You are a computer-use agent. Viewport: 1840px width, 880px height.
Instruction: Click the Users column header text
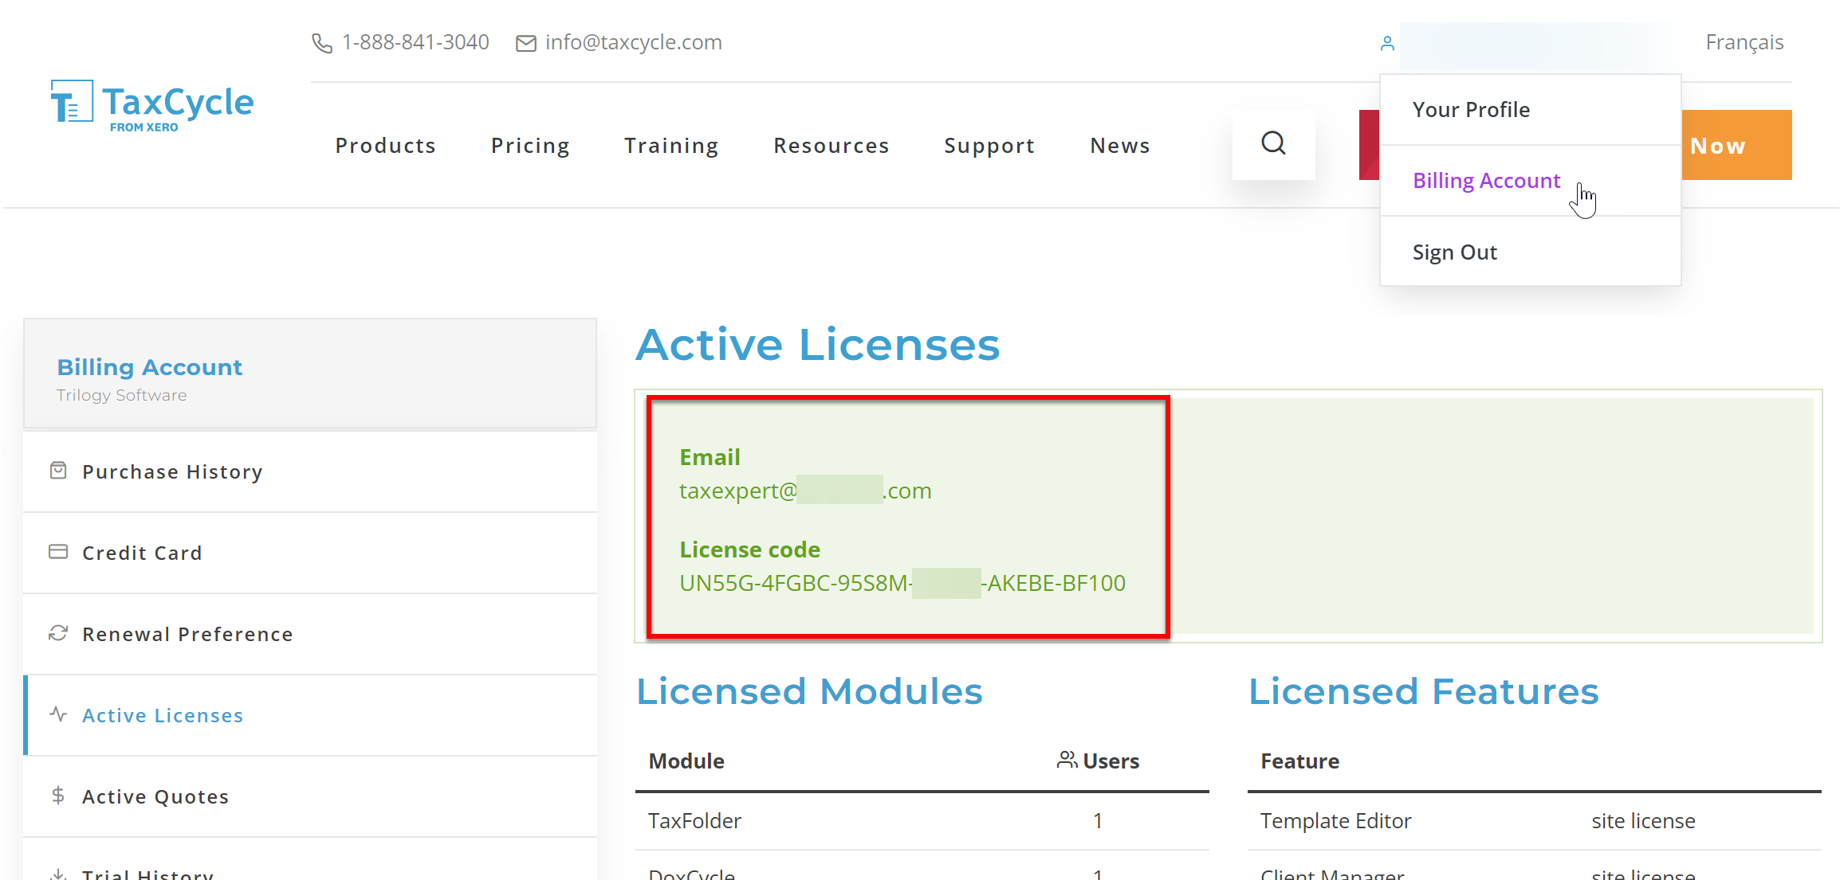pos(1111,761)
